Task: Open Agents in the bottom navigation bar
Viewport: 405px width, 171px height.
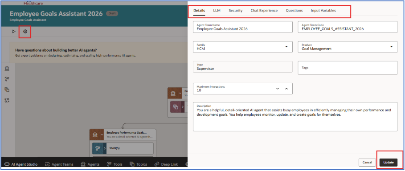Action: point(90,164)
